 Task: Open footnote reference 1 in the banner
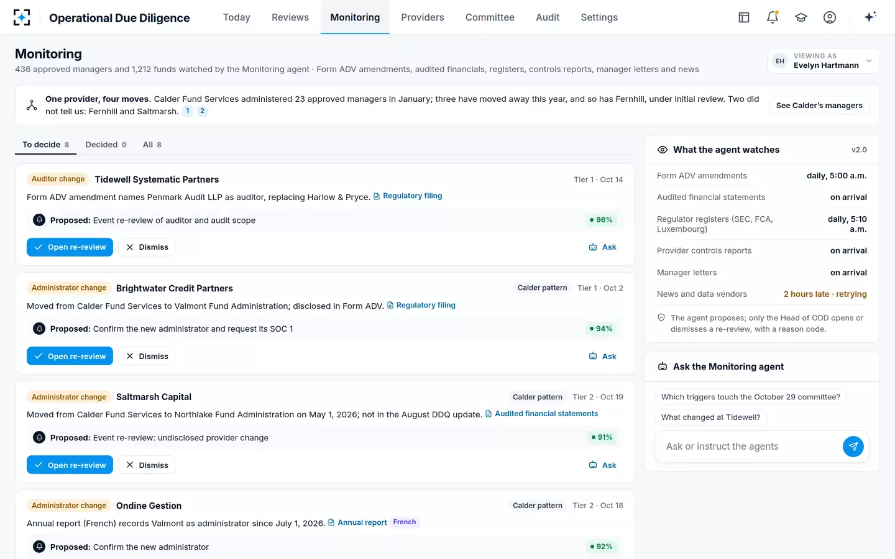[188, 111]
